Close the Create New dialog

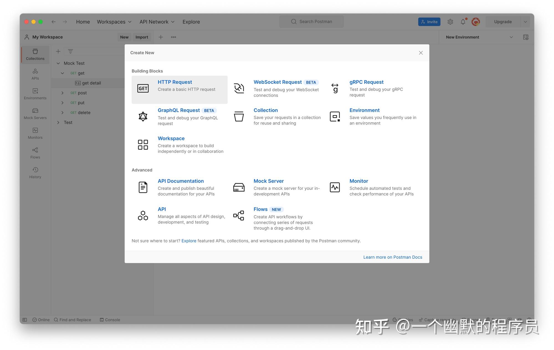[x=421, y=53]
